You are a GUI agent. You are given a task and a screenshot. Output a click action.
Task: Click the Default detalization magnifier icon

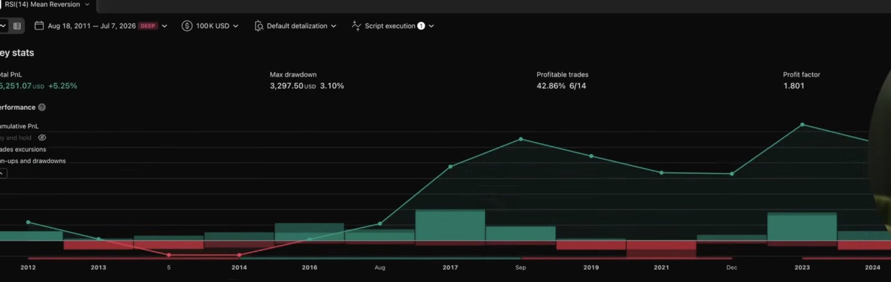pos(259,26)
